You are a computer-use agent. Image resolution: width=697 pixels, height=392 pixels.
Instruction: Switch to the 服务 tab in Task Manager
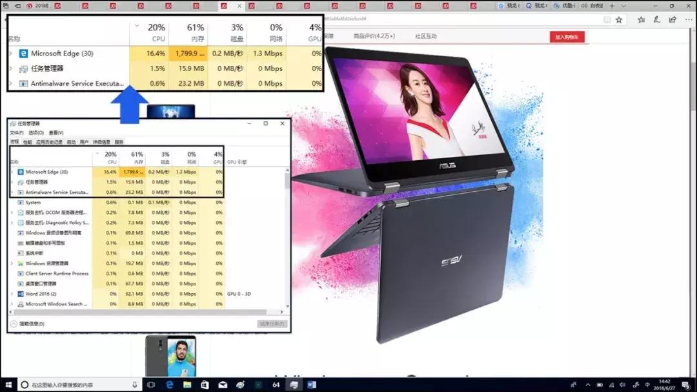click(119, 142)
